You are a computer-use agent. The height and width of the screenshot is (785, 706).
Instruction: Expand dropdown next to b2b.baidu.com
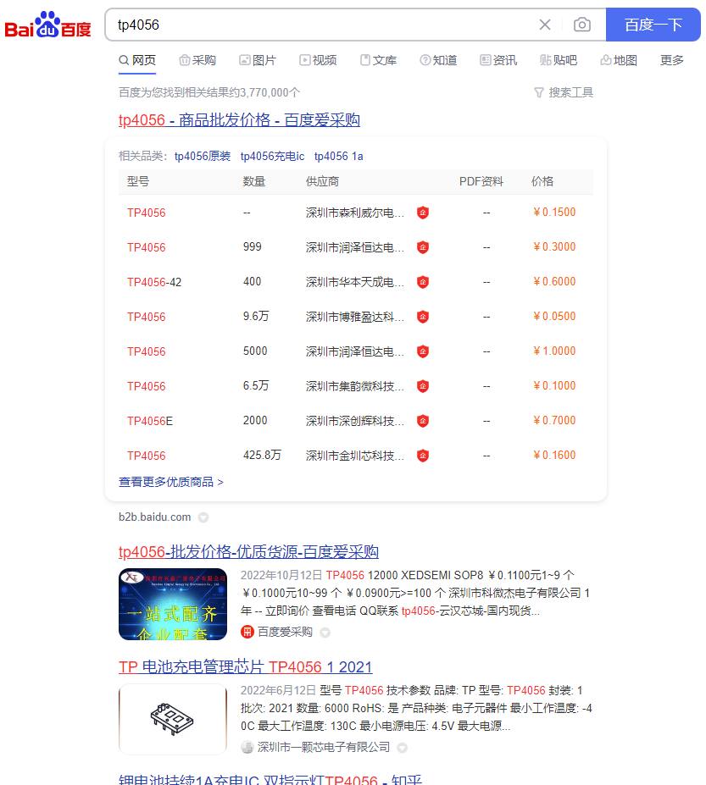(x=203, y=517)
